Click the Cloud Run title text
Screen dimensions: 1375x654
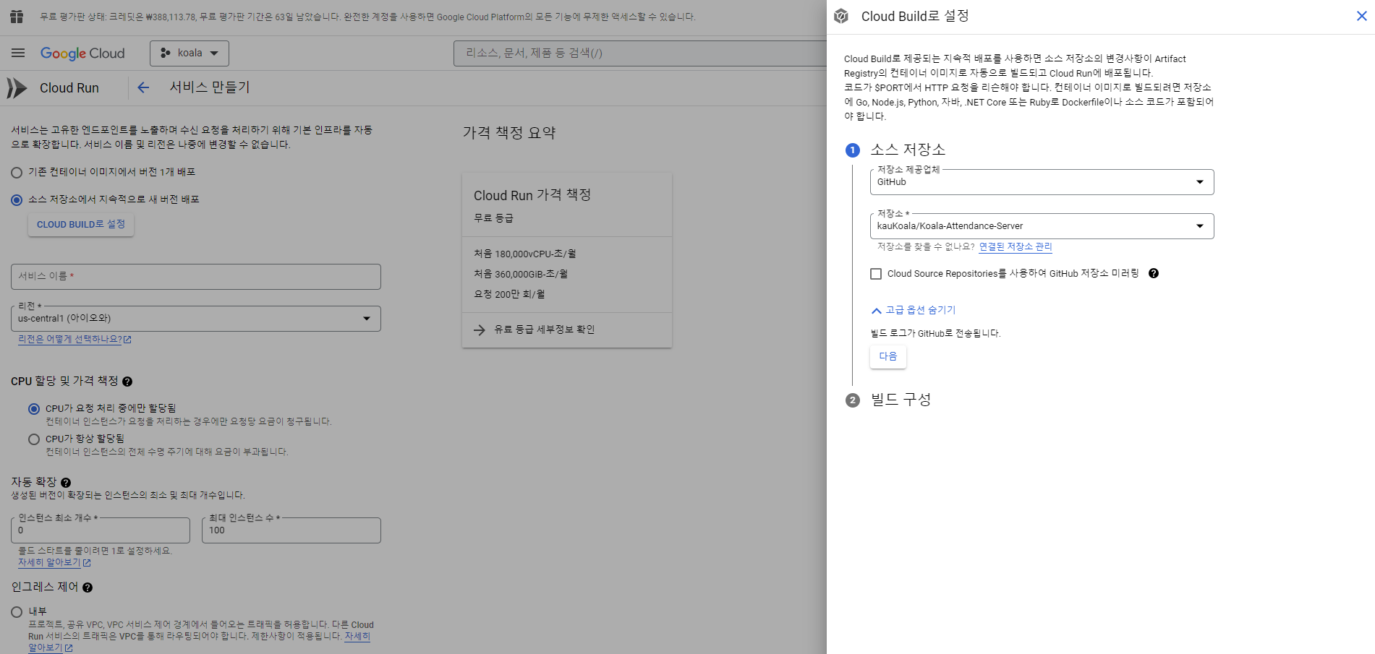click(x=69, y=88)
